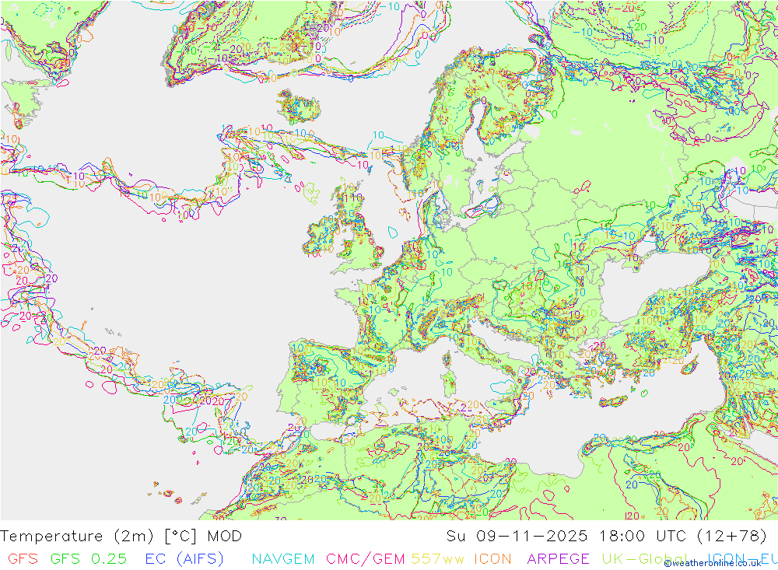Click the 'Su 09-11-2025 18:00 UTC (12+78)' timestamp
Viewport: 778px width, 570px height.
(606, 536)
